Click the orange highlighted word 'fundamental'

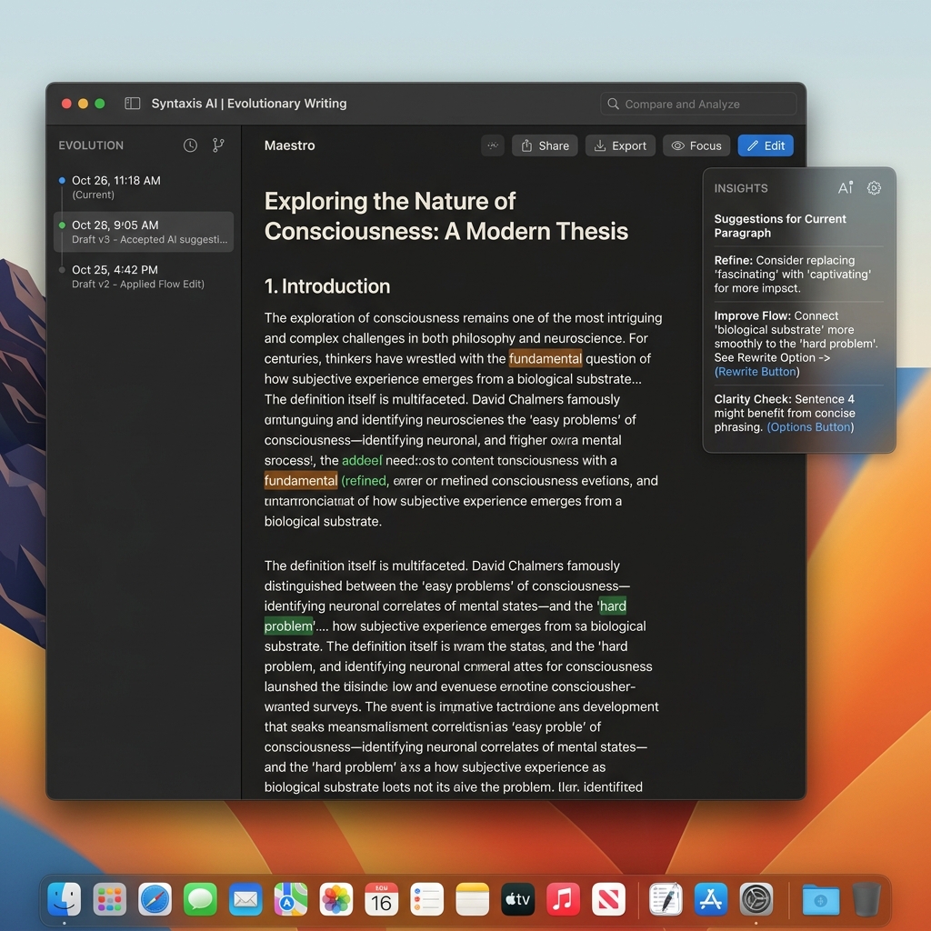click(x=546, y=358)
